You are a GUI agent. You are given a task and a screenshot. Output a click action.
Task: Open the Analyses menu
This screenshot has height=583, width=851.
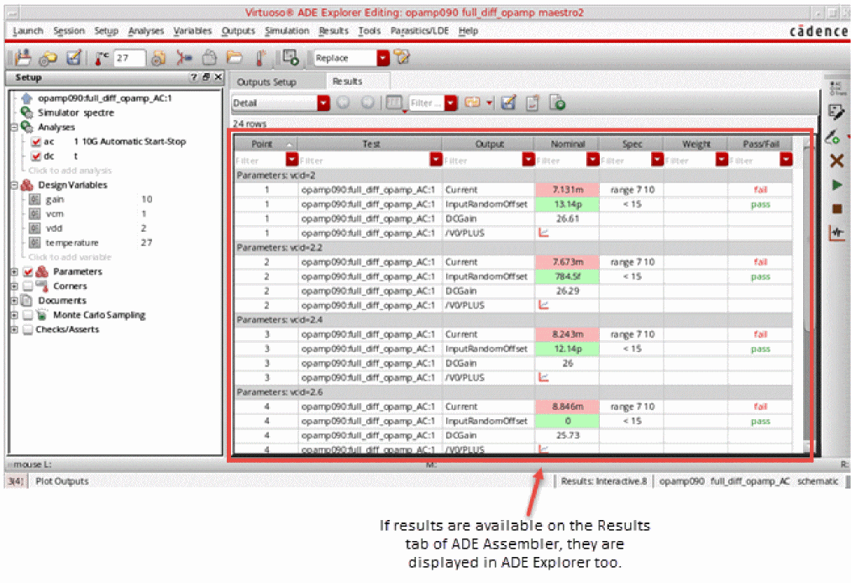click(145, 31)
